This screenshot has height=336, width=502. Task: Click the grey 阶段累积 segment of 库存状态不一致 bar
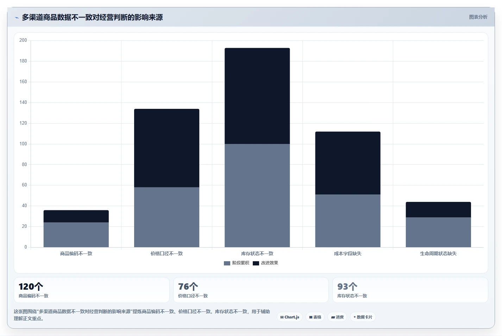(x=257, y=196)
